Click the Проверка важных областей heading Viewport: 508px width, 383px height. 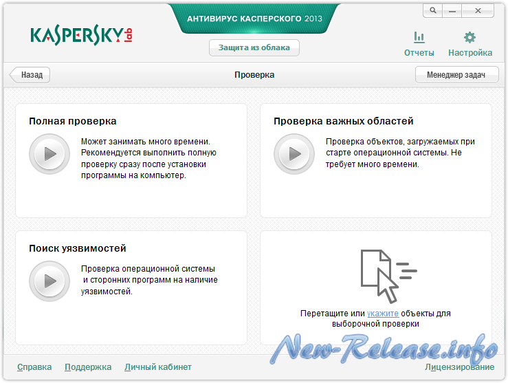click(344, 121)
